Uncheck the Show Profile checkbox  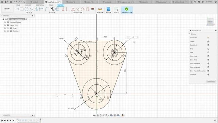pyautogui.click(x=208, y=56)
